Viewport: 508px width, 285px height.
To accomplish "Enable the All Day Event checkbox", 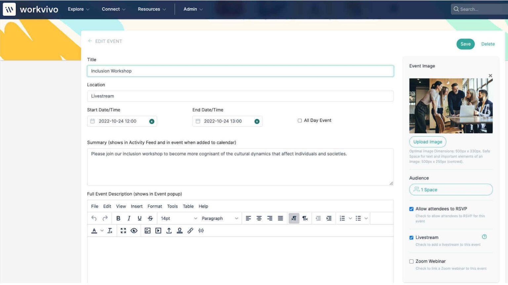I will (300, 120).
